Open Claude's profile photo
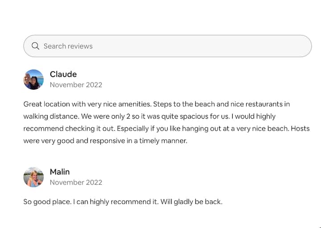The height and width of the screenshot is (228, 321). click(33, 79)
